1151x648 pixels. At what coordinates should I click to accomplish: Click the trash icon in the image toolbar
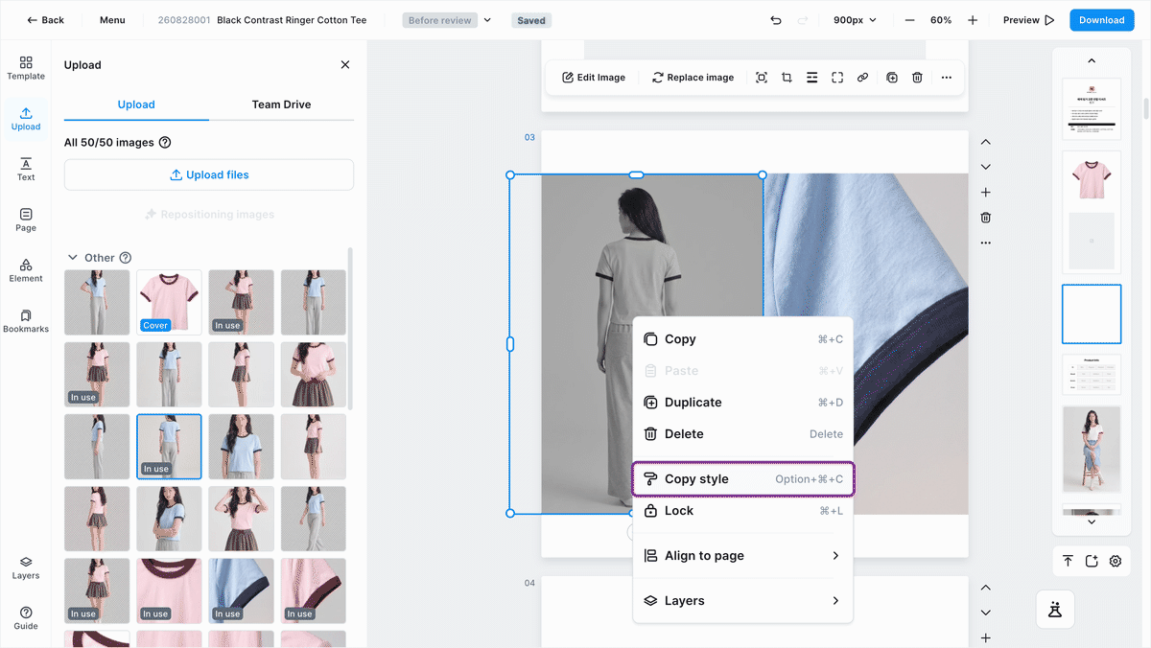[917, 78]
